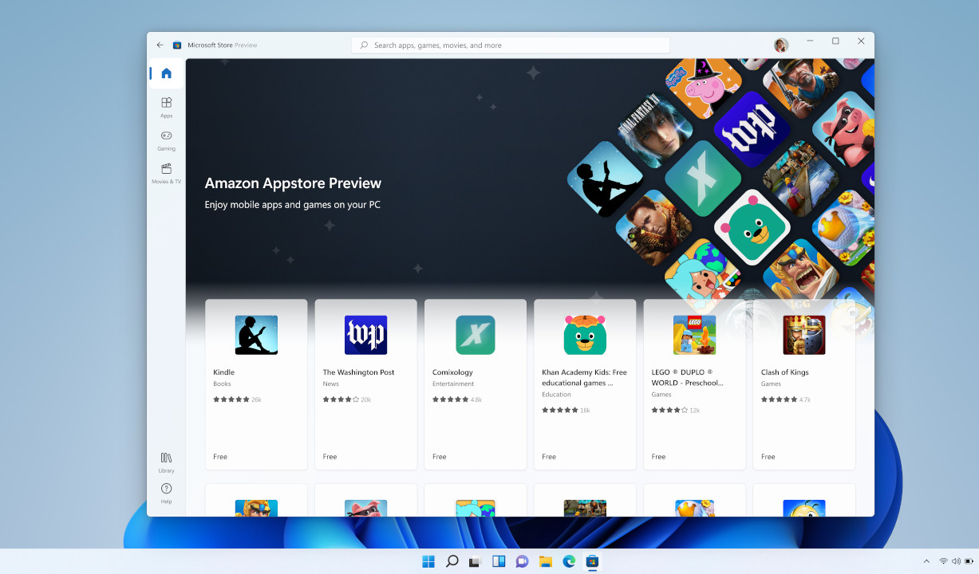Open the Comixology app title
Screen dimensions: 979x574
[x=452, y=372]
